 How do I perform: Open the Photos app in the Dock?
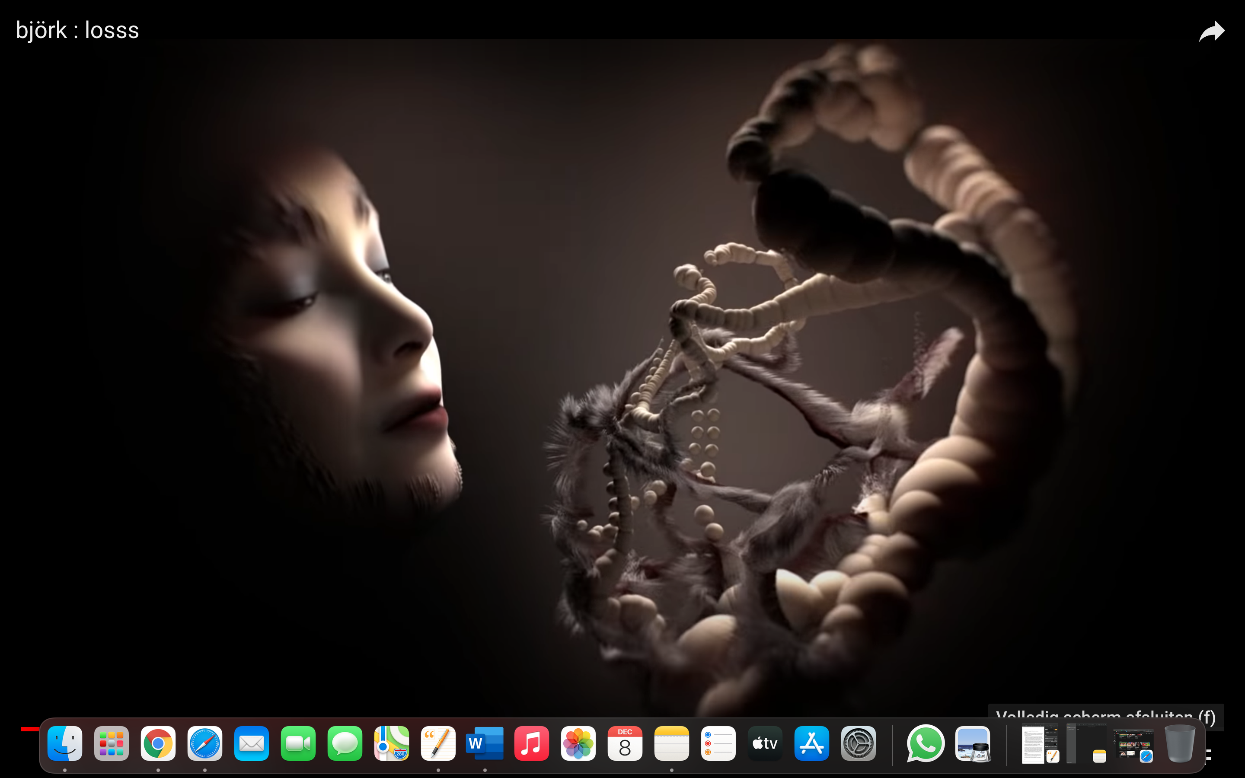coord(578,743)
